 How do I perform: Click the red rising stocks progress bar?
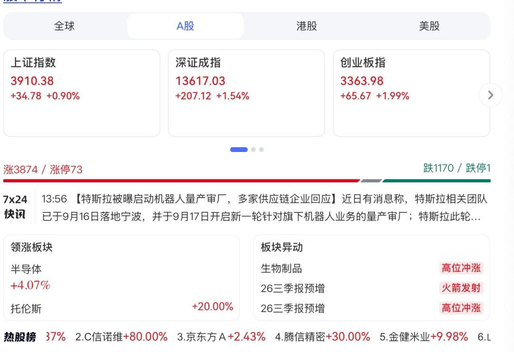(x=181, y=181)
